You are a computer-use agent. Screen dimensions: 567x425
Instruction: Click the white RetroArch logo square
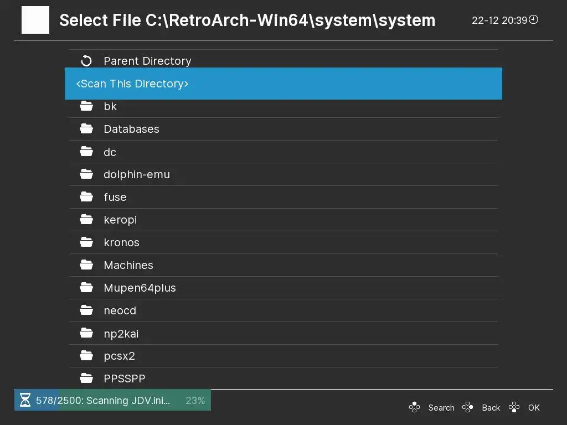tap(35, 20)
